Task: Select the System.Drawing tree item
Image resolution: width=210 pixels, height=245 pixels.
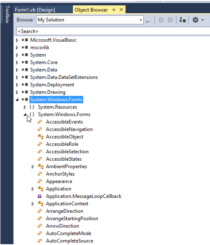Action: pyautogui.click(x=48, y=92)
